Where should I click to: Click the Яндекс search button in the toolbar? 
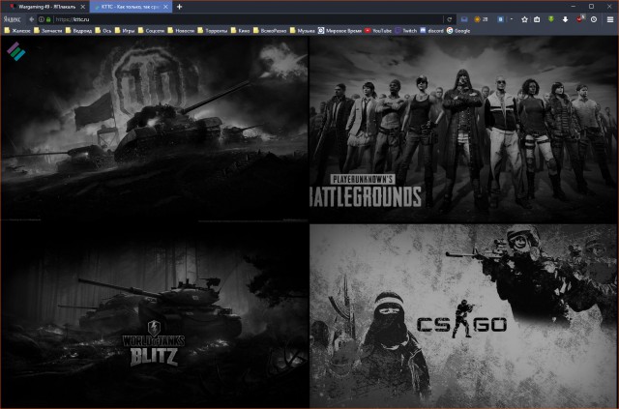coord(12,19)
